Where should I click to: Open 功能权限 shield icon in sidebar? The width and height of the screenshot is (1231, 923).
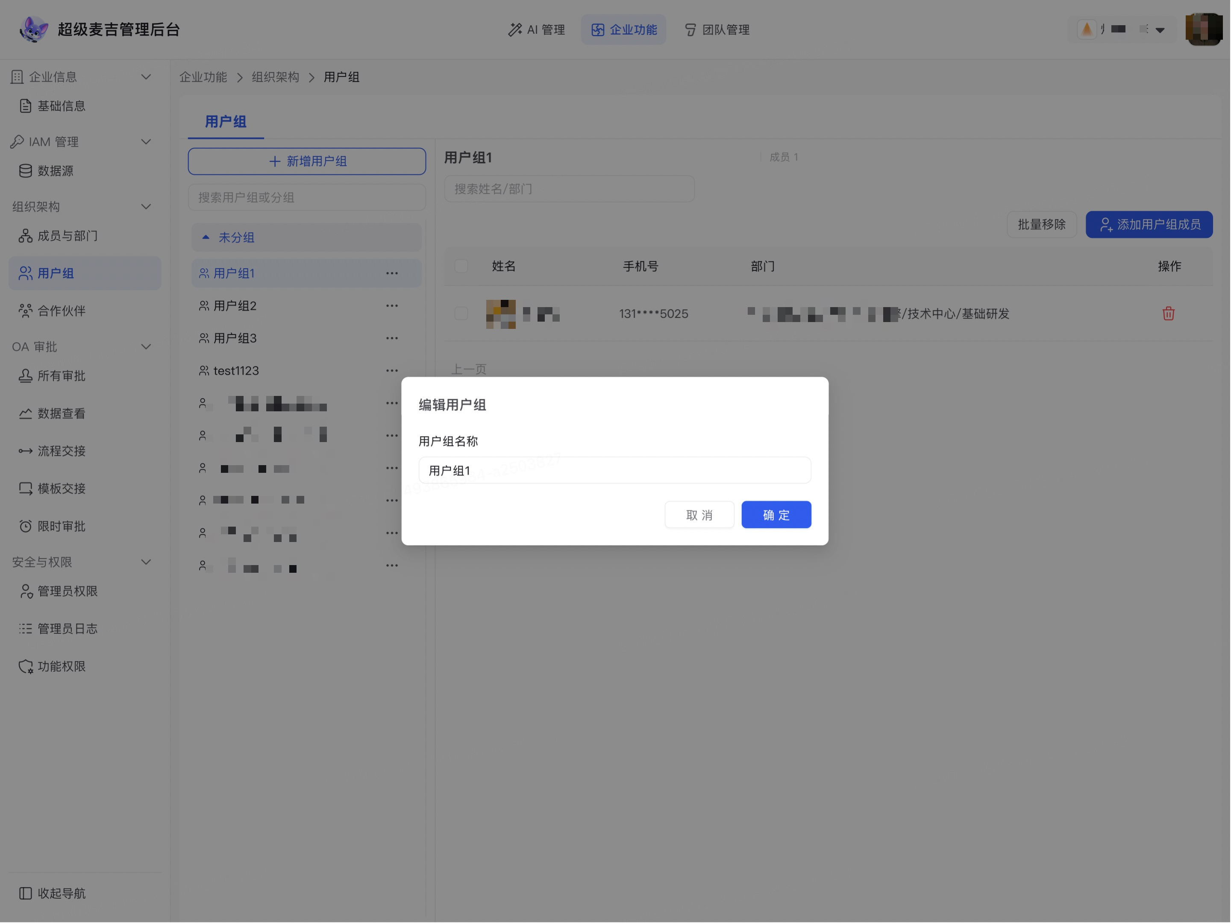click(x=26, y=666)
